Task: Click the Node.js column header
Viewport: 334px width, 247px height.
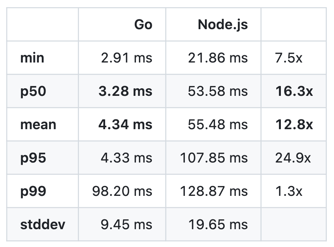Action: pyautogui.click(x=222, y=25)
